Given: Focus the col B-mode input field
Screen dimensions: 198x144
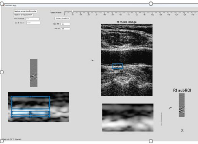Looking at the screenshot, I should [33, 23].
